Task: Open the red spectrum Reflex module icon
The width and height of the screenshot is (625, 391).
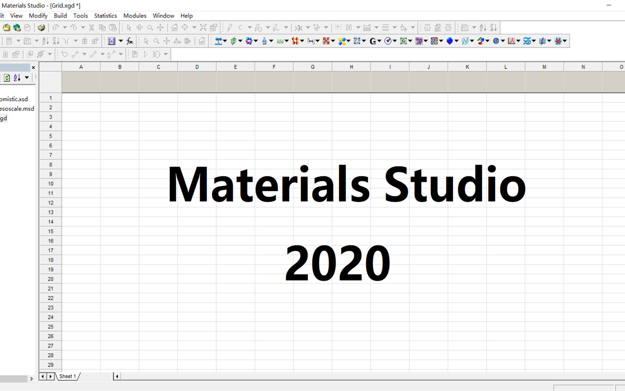Action: pyautogui.click(x=511, y=41)
